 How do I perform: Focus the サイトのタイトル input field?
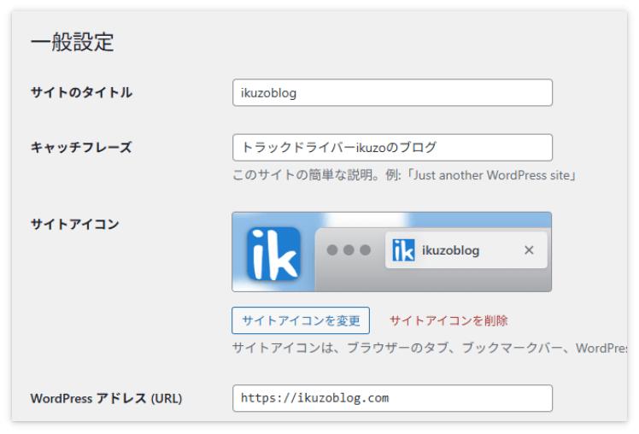392,92
